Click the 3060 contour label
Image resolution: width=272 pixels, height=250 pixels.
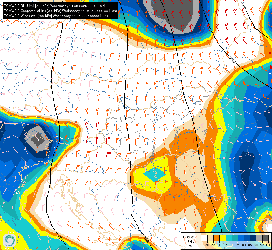(x=60, y=237)
